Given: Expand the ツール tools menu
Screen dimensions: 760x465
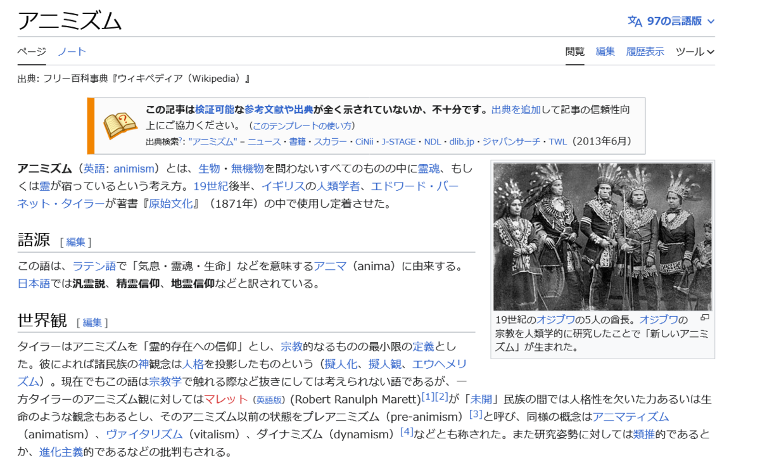Looking at the screenshot, I should tap(695, 52).
